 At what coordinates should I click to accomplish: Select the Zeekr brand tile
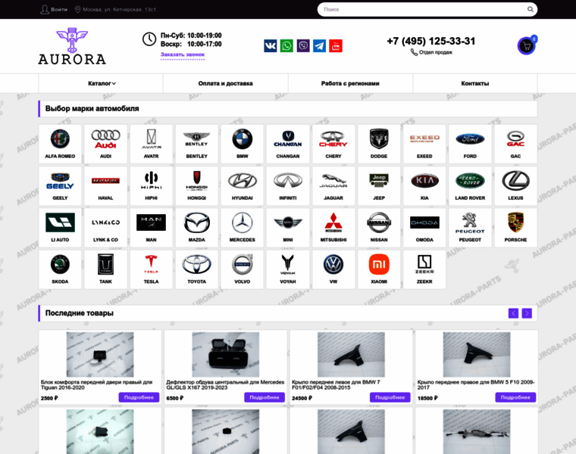424,269
